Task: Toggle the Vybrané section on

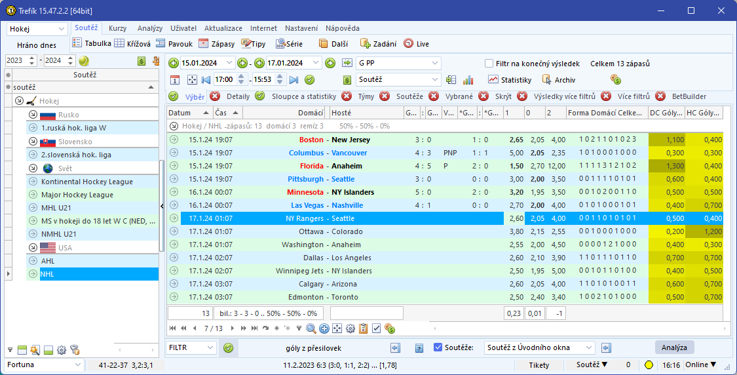Action: [434, 96]
